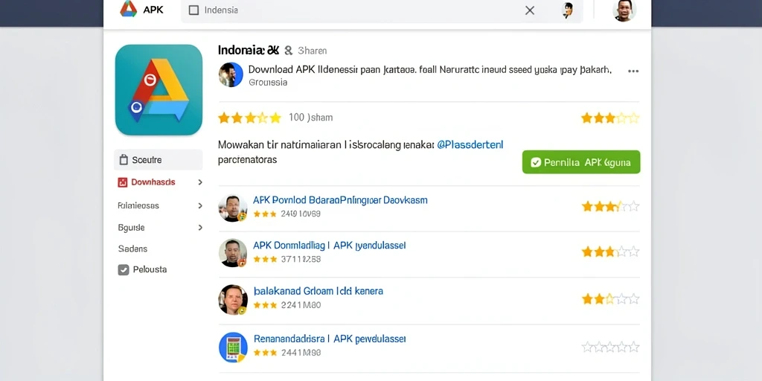Toggle the Pelousta checkbox in the sidebar
The width and height of the screenshot is (762, 381).
click(x=124, y=269)
